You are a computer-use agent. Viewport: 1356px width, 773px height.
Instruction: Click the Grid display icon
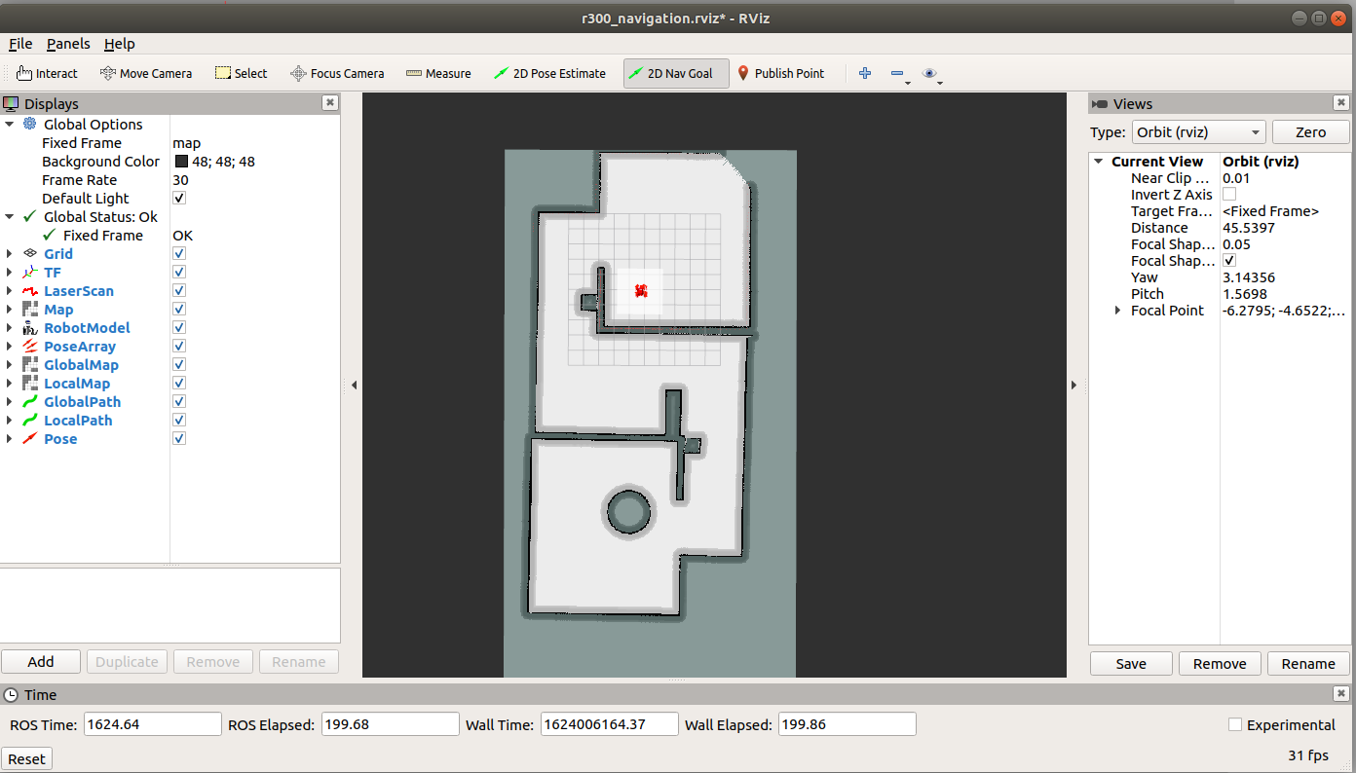(29, 253)
